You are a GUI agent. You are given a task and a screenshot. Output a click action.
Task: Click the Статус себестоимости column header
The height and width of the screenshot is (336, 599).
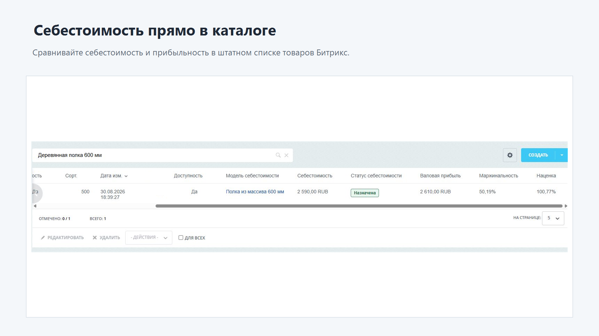tap(376, 176)
